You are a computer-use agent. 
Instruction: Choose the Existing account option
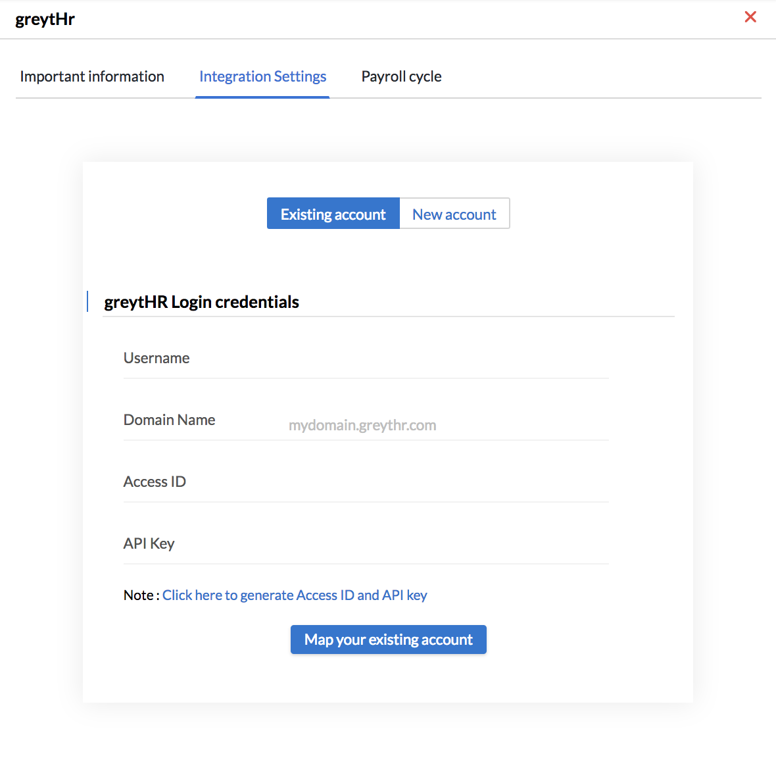point(333,214)
